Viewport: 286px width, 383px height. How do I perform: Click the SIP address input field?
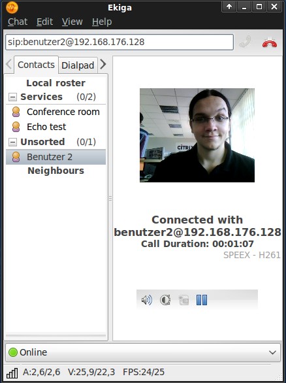pyautogui.click(x=119, y=42)
